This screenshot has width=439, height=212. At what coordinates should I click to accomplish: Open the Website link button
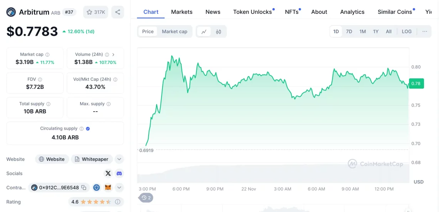[x=52, y=159]
